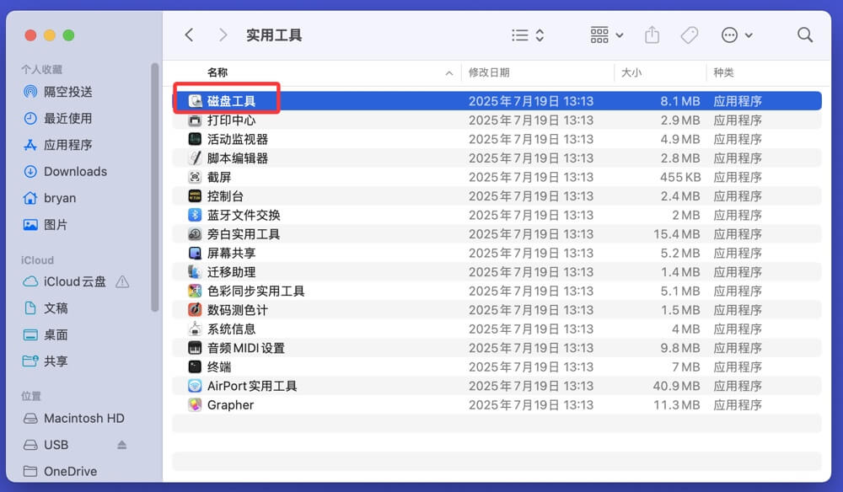843x492 pixels.
Task: Click the 隔空投送 AirDrop sidebar icon
Action: [30, 92]
